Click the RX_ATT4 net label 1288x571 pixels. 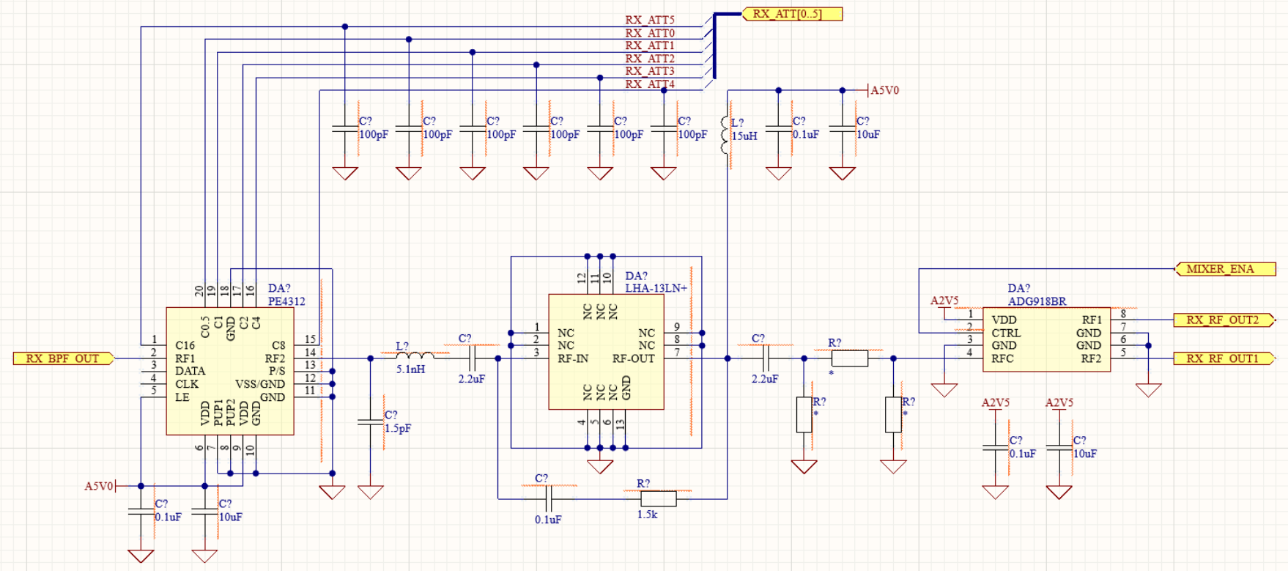pos(649,84)
